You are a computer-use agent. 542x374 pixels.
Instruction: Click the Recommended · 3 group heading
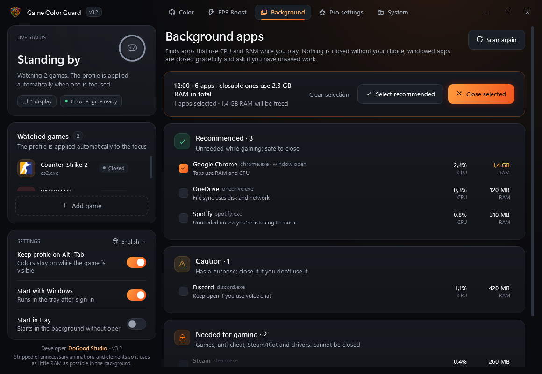(x=224, y=138)
